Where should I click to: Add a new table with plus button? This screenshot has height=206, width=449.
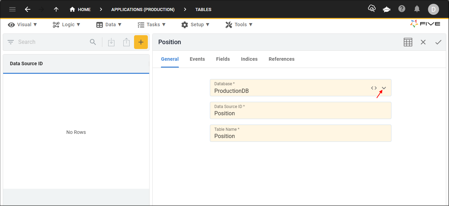[141, 42]
